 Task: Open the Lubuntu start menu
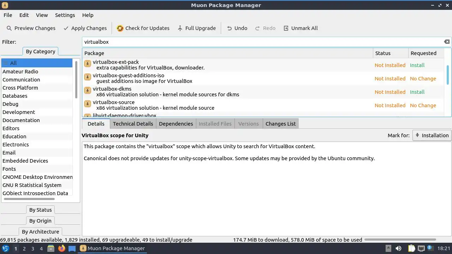5,248
